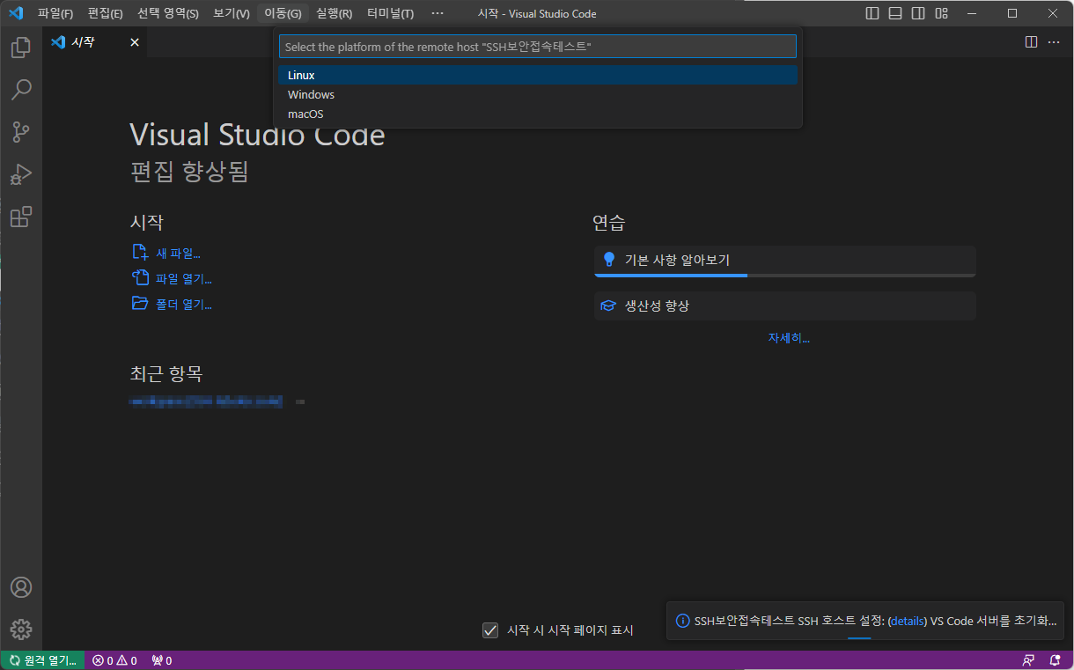The image size is (1074, 670).
Task: Toggle secondary side bar layout icon
Action: [x=918, y=13]
